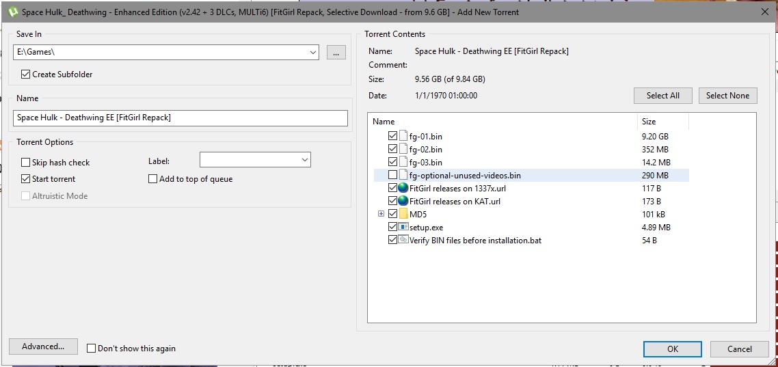Uncheck Verify BIN files before installation.bat checkbox
This screenshot has height=367, width=778.
392,240
